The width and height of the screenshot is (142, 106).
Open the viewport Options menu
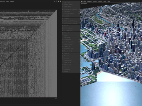(100, 1)
